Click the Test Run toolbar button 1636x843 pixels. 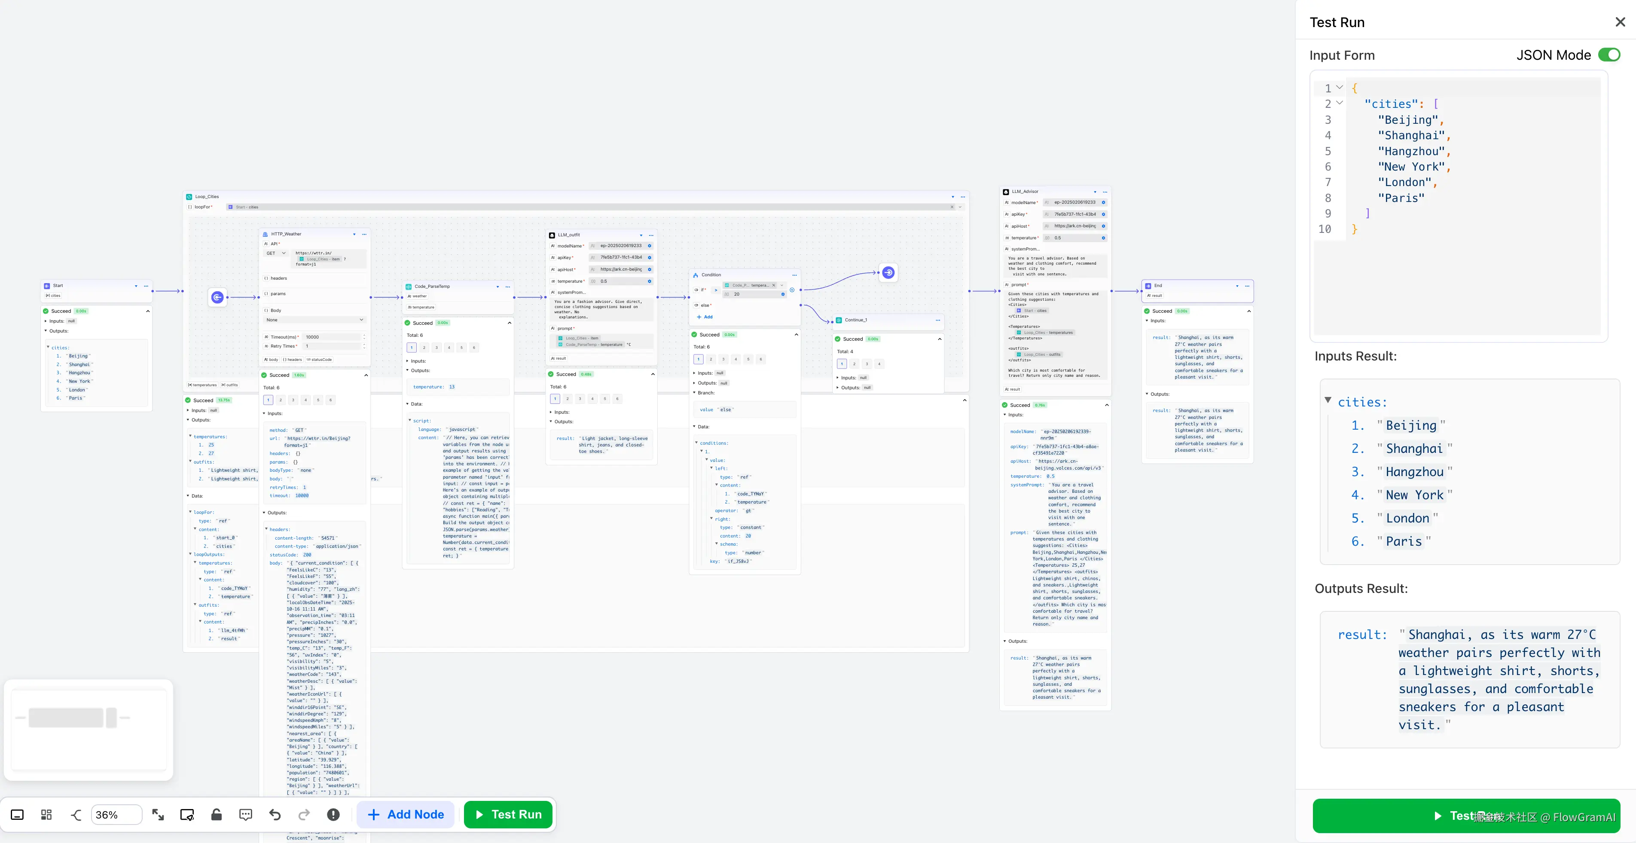508,814
